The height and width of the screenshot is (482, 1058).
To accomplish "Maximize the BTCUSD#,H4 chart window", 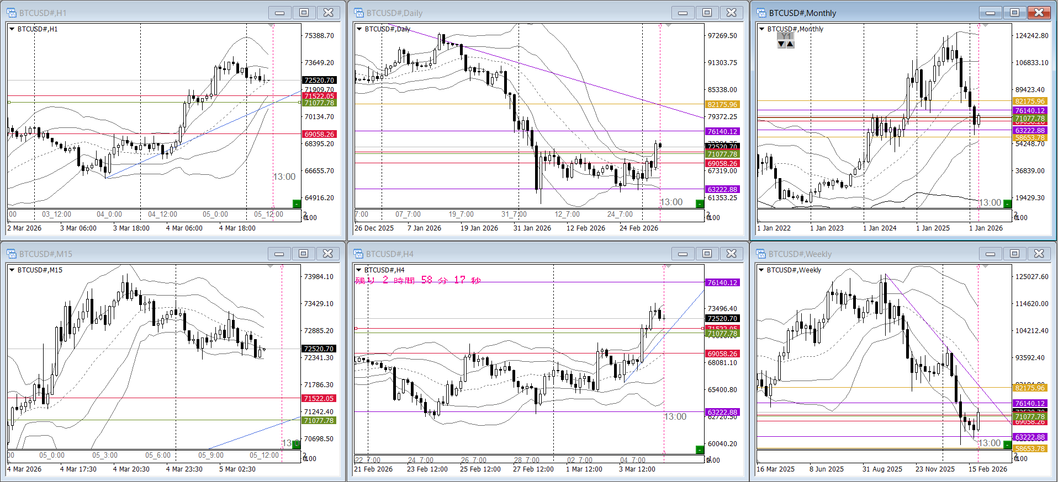I will click(707, 254).
